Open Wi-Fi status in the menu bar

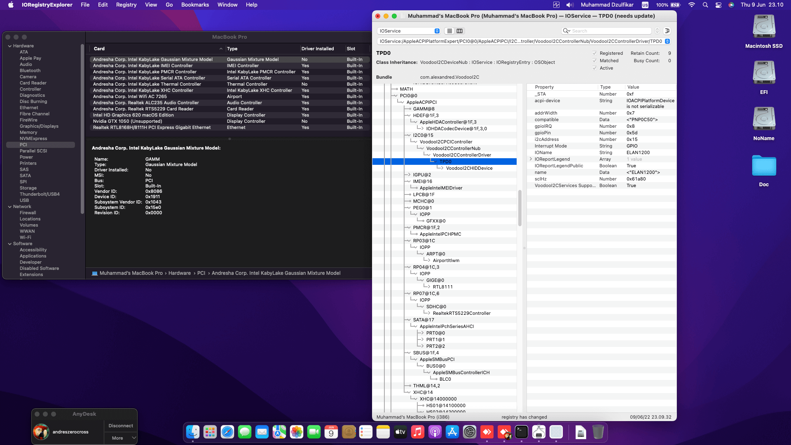(692, 5)
